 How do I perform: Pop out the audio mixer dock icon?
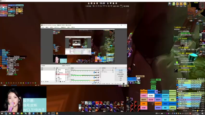coord(100,68)
